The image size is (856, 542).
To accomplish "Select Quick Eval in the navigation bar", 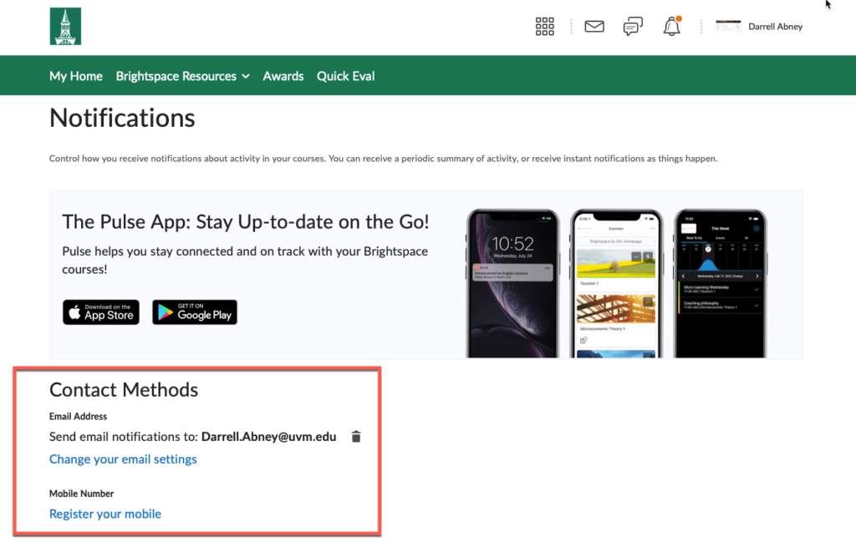I will [345, 75].
